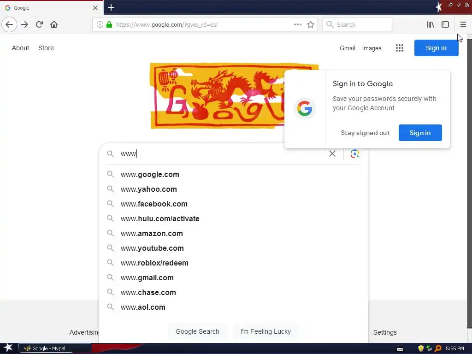Open the Library icon in toolbar
Viewport: 472px width, 354px height.
(x=431, y=24)
